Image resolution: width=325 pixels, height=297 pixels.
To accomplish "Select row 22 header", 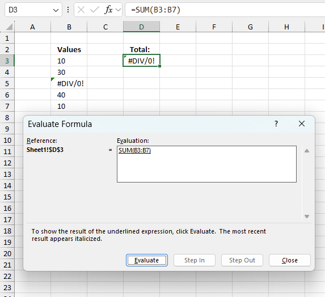I will pos(7,276).
